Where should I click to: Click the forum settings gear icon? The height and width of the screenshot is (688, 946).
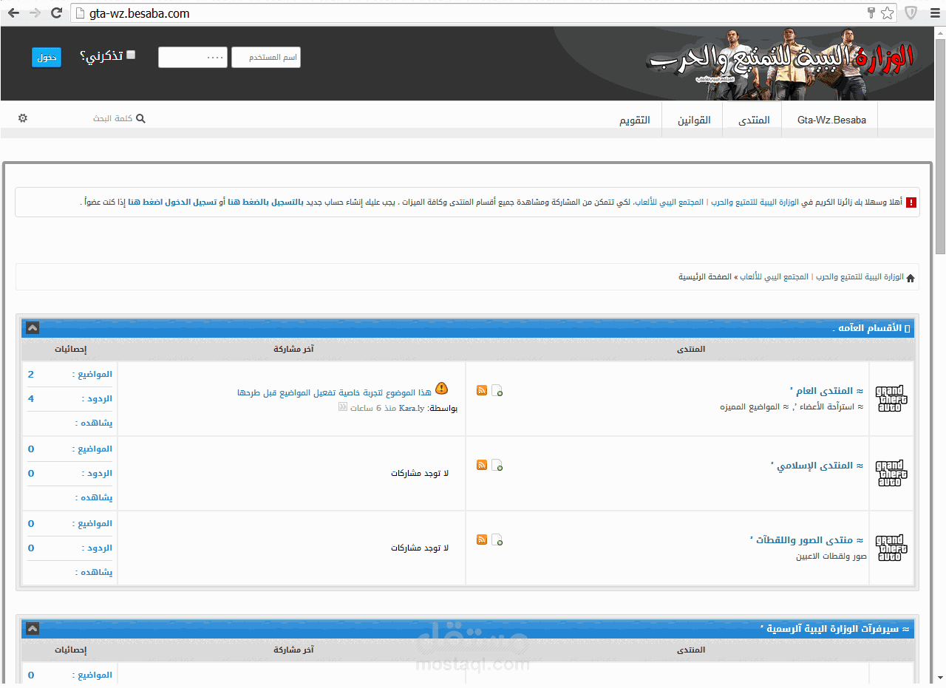(23, 118)
